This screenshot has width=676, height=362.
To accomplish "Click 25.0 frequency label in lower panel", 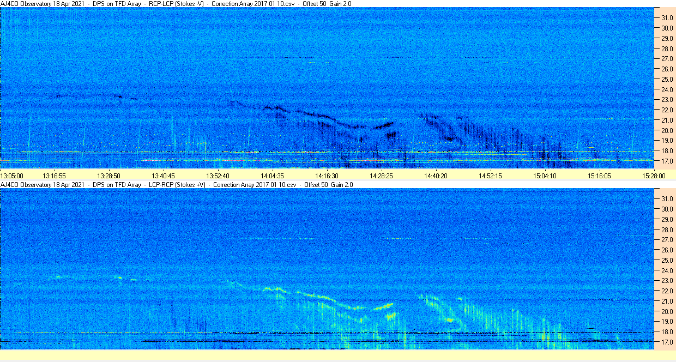I will tap(667, 260).
